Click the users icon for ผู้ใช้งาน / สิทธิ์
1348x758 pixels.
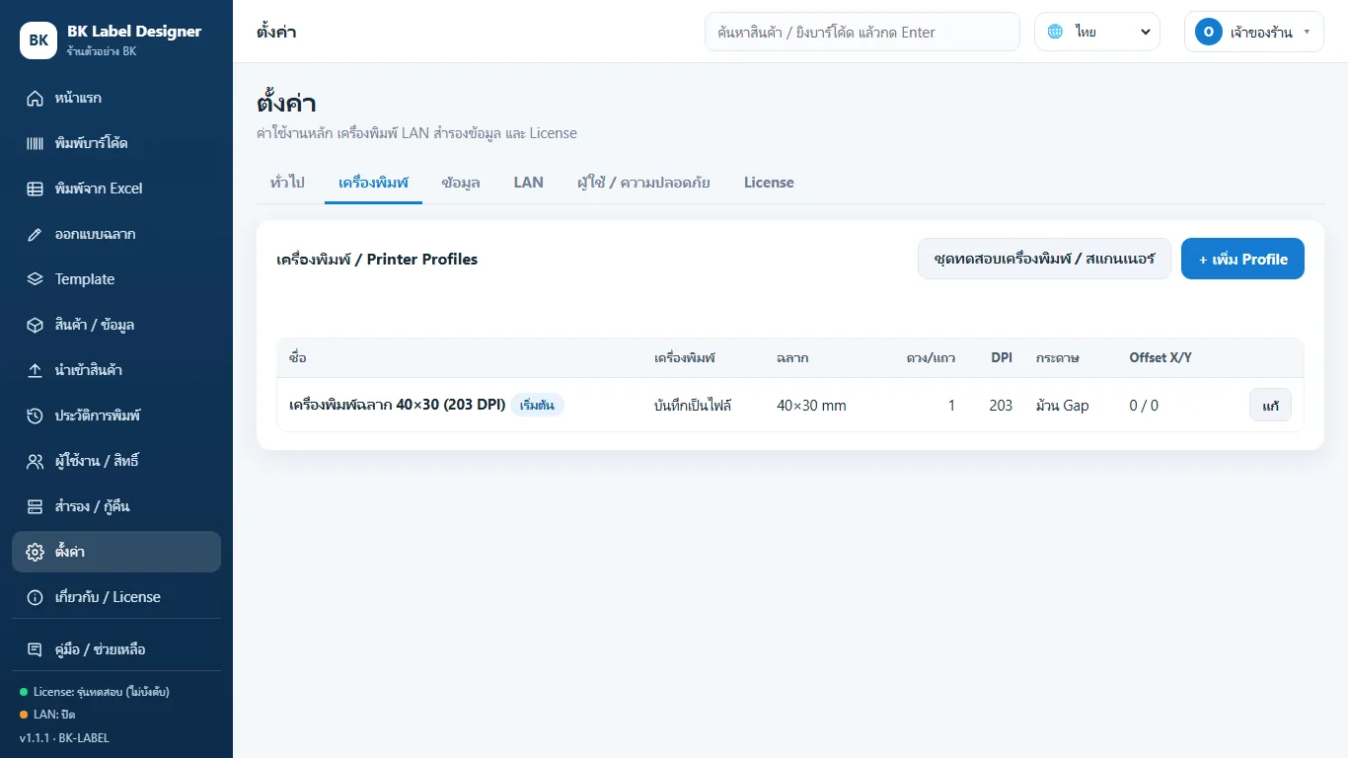click(x=36, y=461)
